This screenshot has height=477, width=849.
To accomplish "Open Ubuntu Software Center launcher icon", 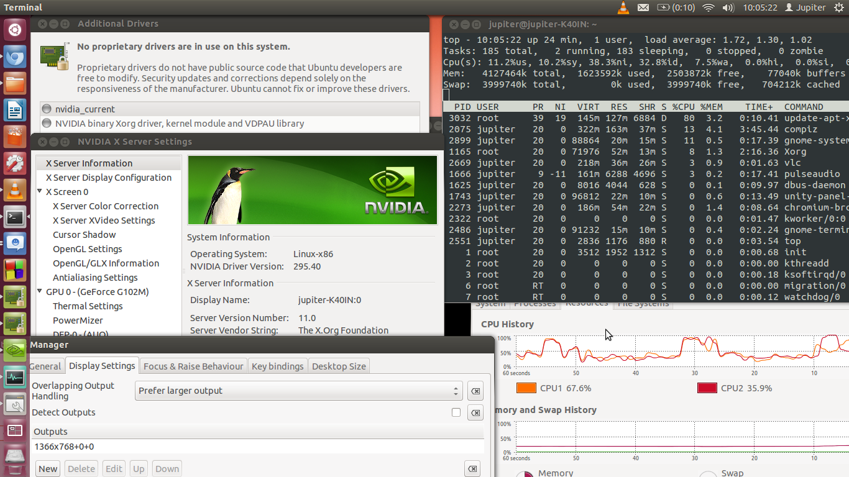I will click(15, 137).
